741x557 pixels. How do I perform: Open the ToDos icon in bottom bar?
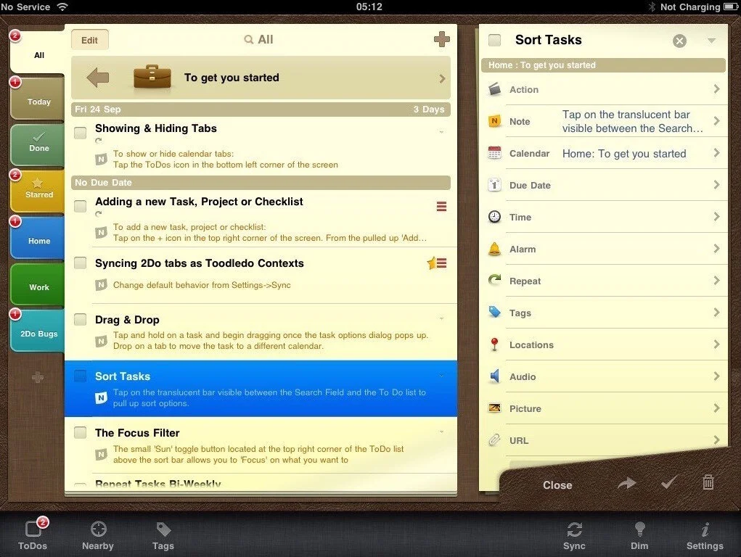tap(33, 535)
